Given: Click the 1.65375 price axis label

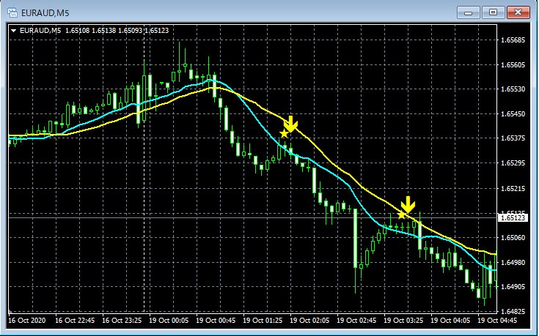Looking at the screenshot, I should 513,138.
